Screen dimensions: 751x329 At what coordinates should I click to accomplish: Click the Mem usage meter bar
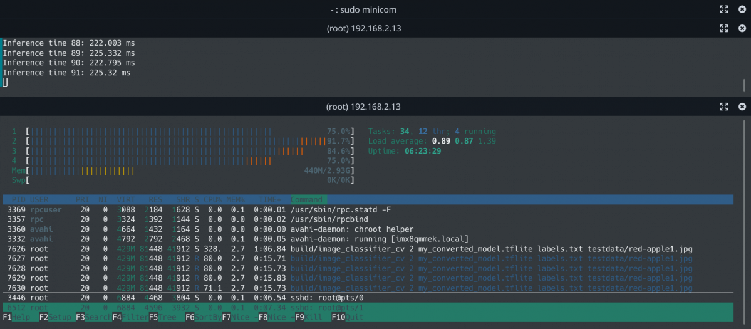coord(188,170)
